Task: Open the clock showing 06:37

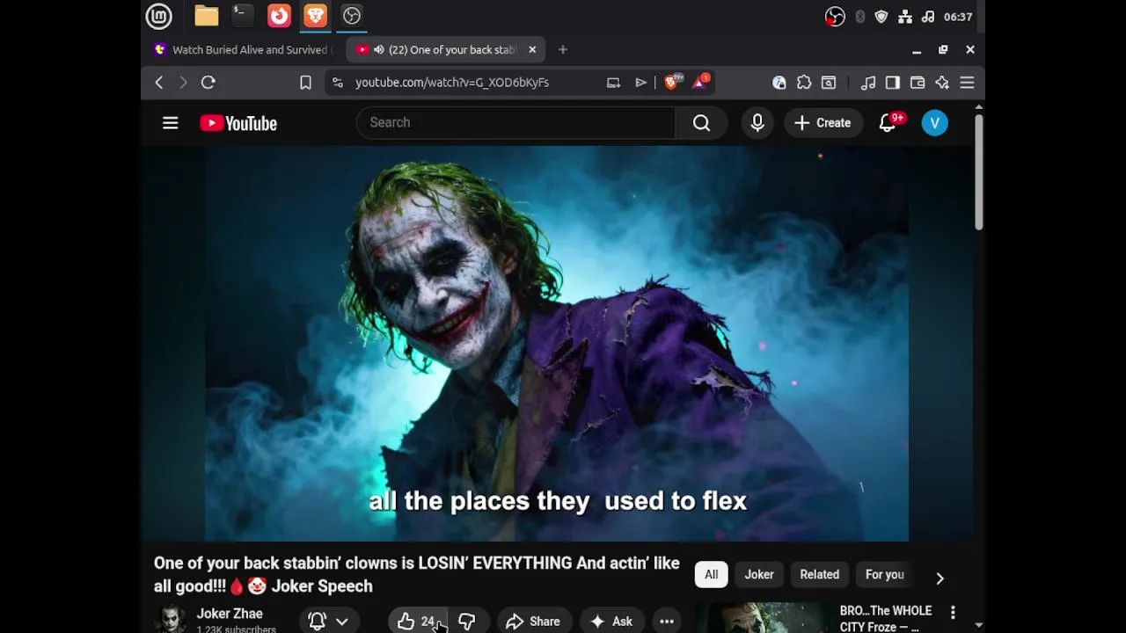Action: point(958,17)
